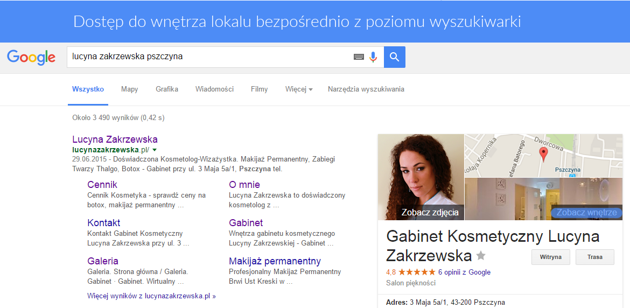This screenshot has width=630, height=308.
Task: Click the red map location pin
Action: click(x=543, y=155)
